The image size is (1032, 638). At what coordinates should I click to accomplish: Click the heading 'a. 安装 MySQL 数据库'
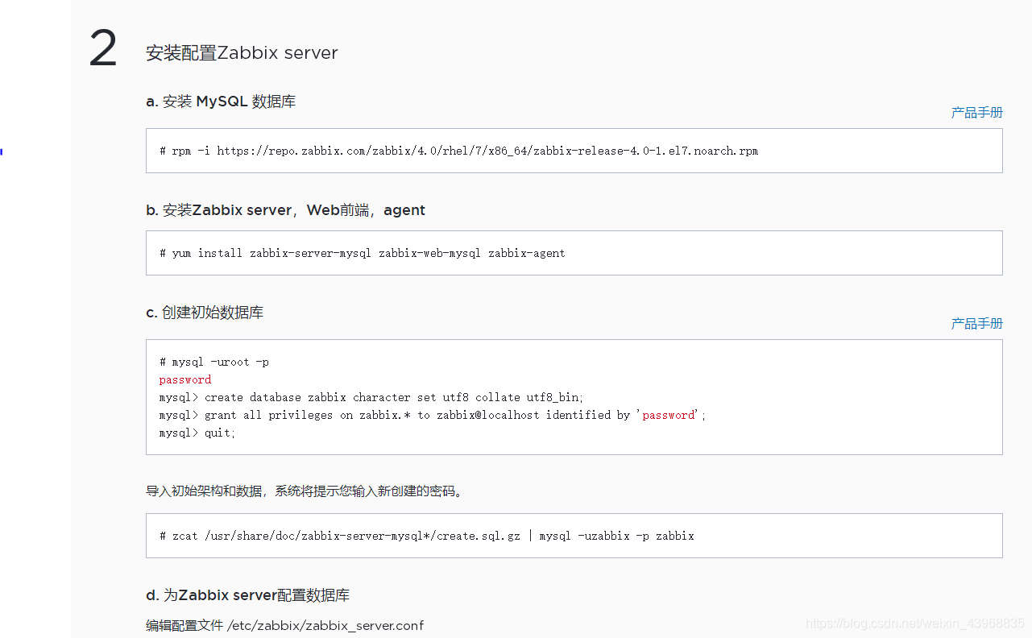coord(221,101)
